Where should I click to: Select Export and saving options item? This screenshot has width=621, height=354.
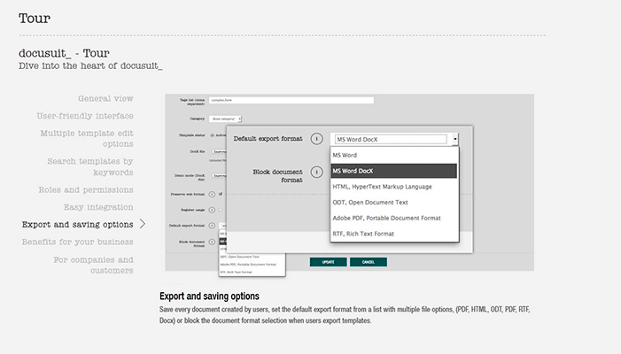pos(78,224)
